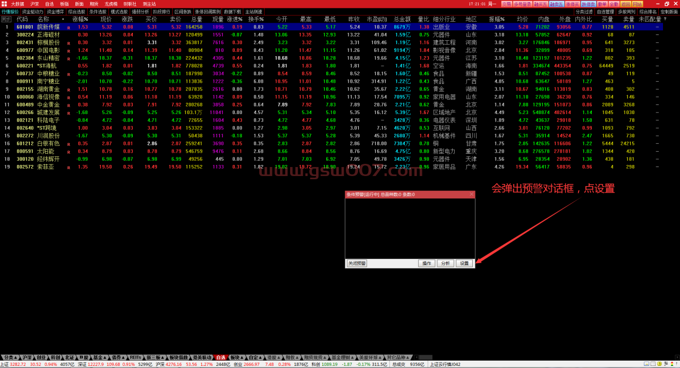Expand the 期权▲ market tab

tap(292, 357)
